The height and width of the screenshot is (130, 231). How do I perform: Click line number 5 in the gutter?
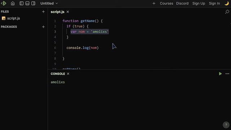[55, 43]
